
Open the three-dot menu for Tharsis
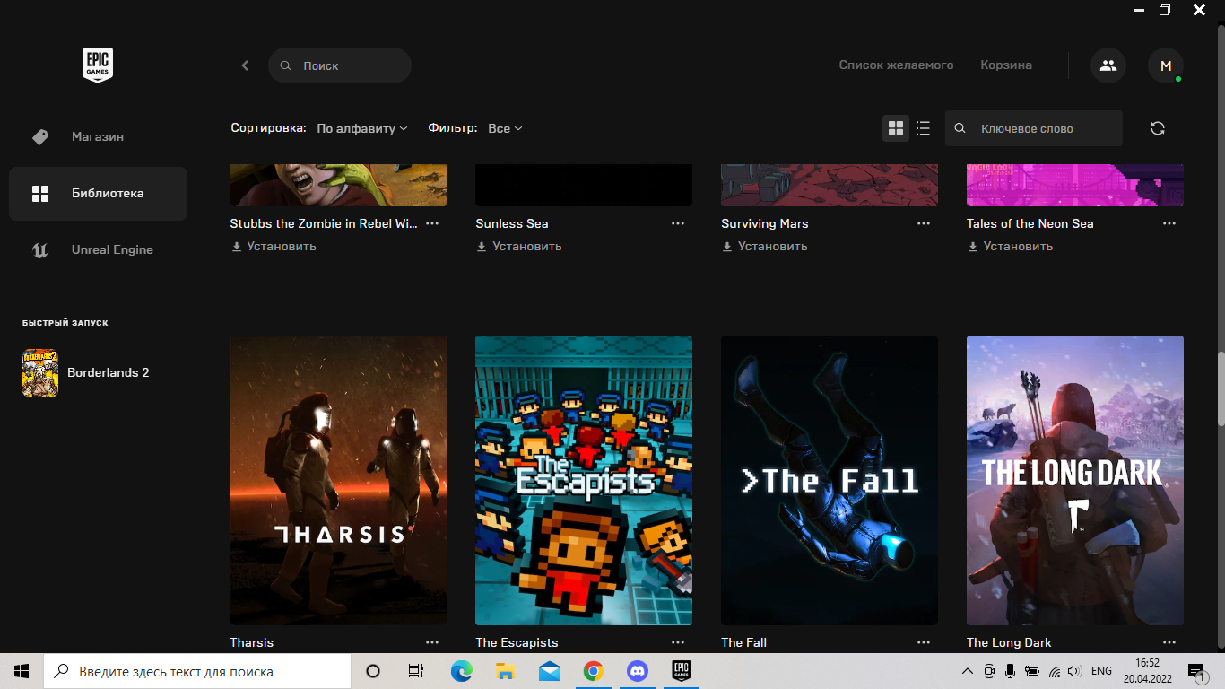pos(432,642)
